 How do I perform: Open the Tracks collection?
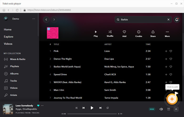click(x=11, y=81)
